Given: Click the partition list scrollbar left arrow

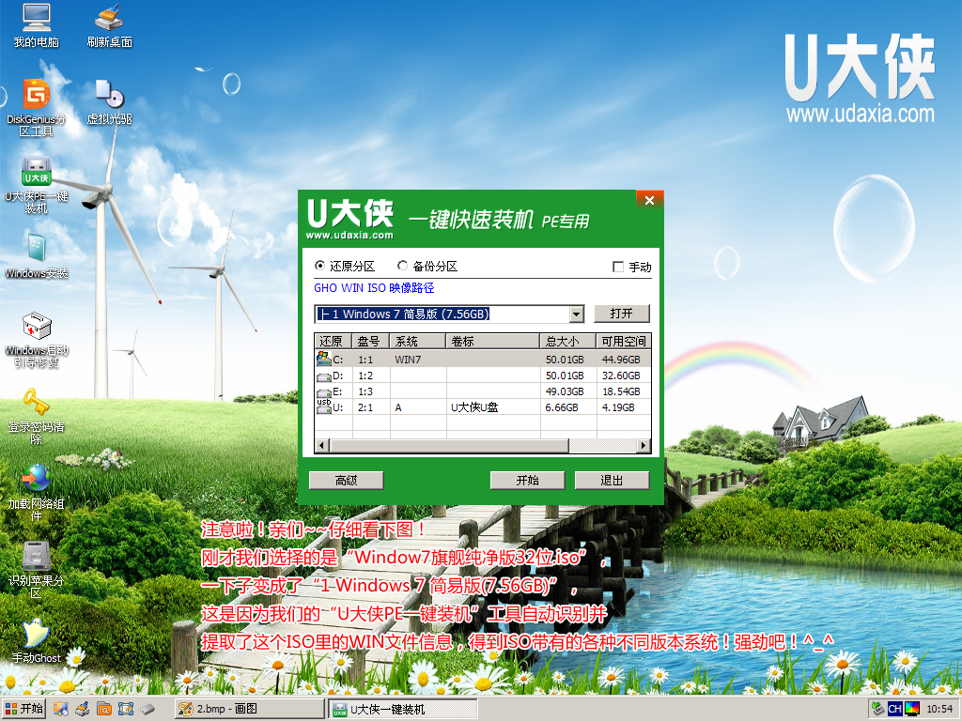Looking at the screenshot, I should tap(322, 445).
